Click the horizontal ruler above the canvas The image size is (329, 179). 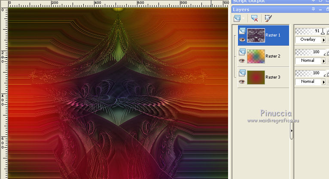[x=119, y=3]
